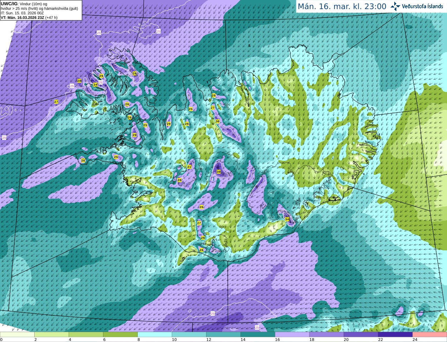Pick the dark indigo 22–24 m/s legend swatch
The image size is (447, 342).
tap(395, 334)
